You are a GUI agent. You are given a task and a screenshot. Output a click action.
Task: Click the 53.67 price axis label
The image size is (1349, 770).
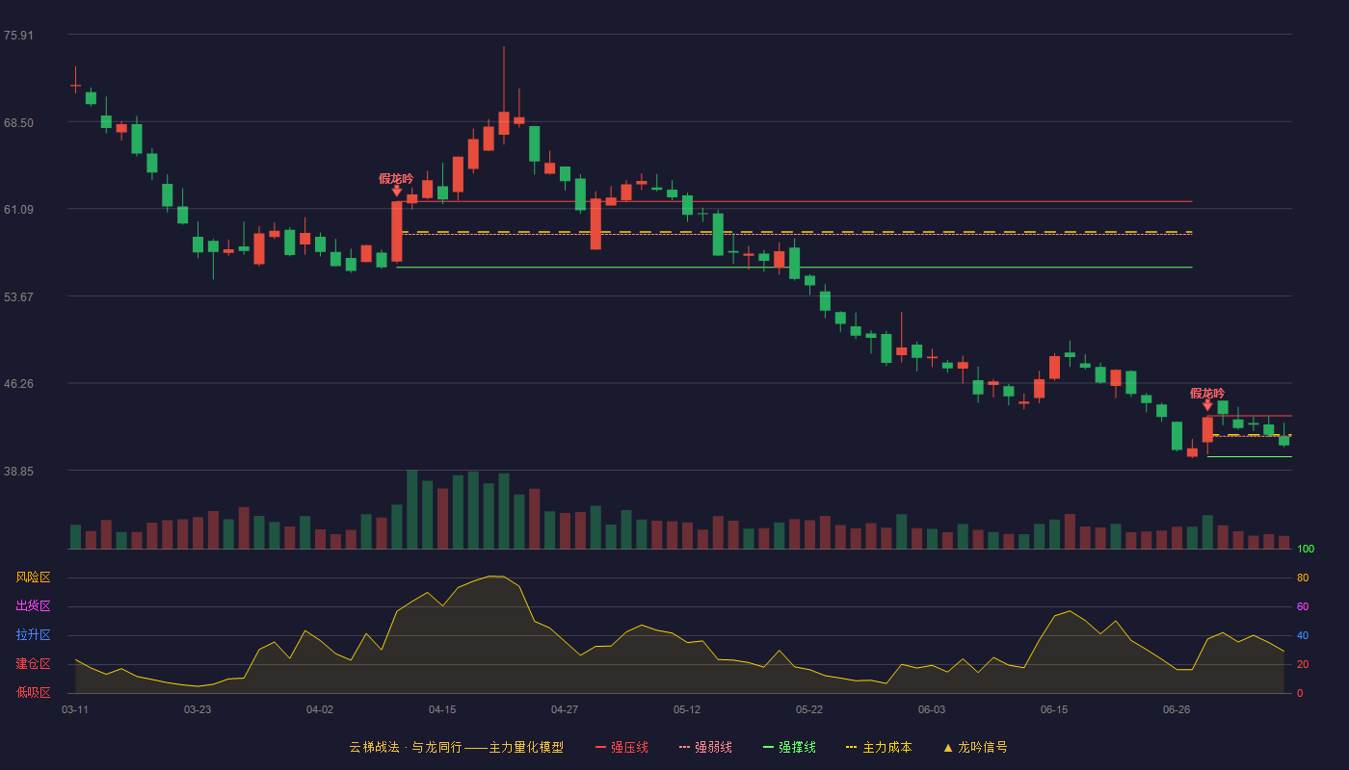[18, 297]
